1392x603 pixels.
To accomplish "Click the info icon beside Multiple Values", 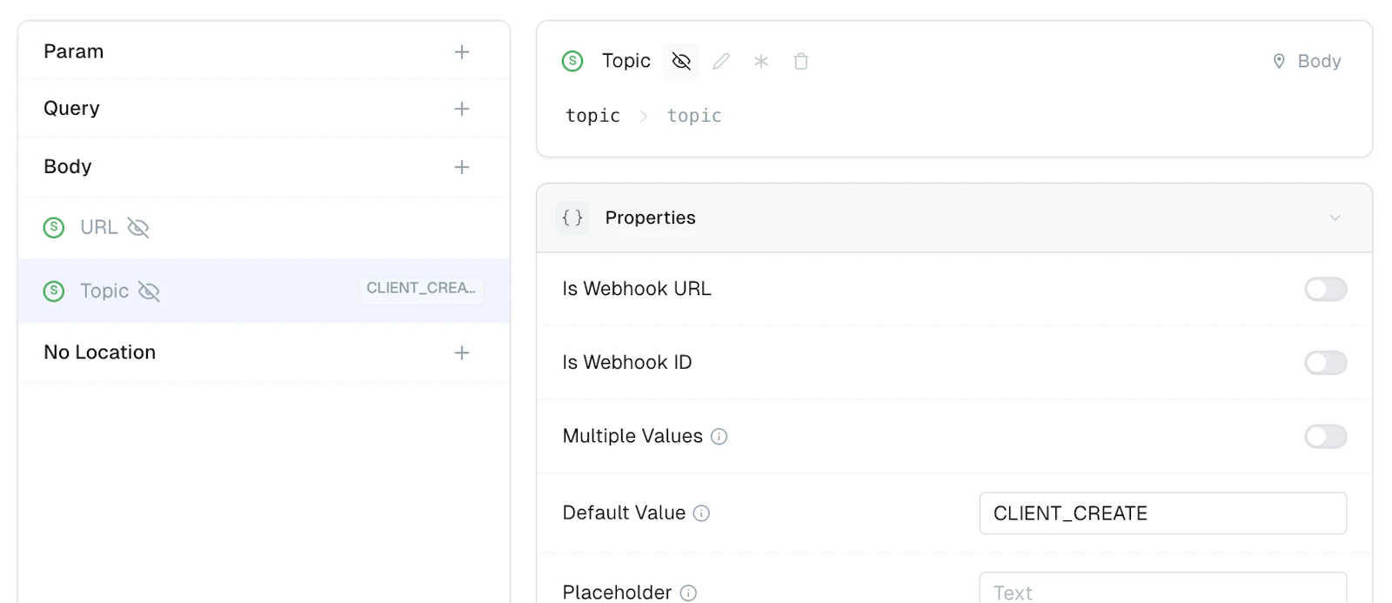I will 719,437.
